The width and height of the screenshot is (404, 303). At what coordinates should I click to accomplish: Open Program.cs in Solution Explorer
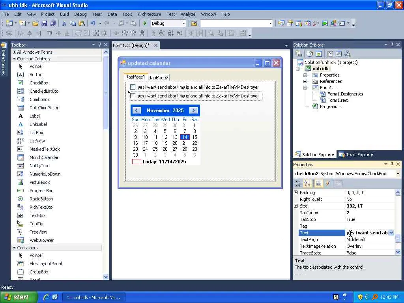point(330,107)
